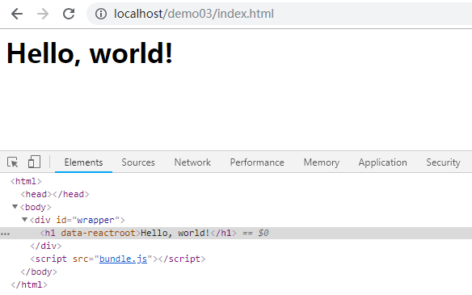Activate the inspect element picker tool
Image resolution: width=472 pixels, height=295 pixels.
(13, 162)
